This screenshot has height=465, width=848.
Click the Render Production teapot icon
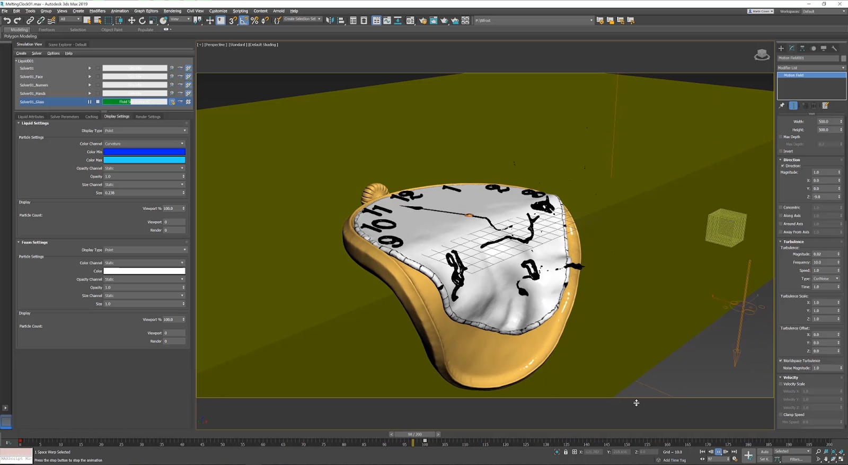[444, 21]
